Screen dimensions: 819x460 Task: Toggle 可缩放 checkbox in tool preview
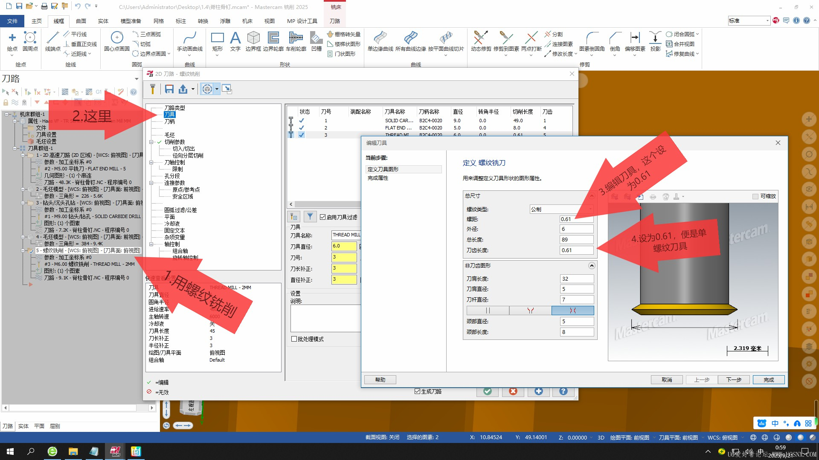point(755,196)
